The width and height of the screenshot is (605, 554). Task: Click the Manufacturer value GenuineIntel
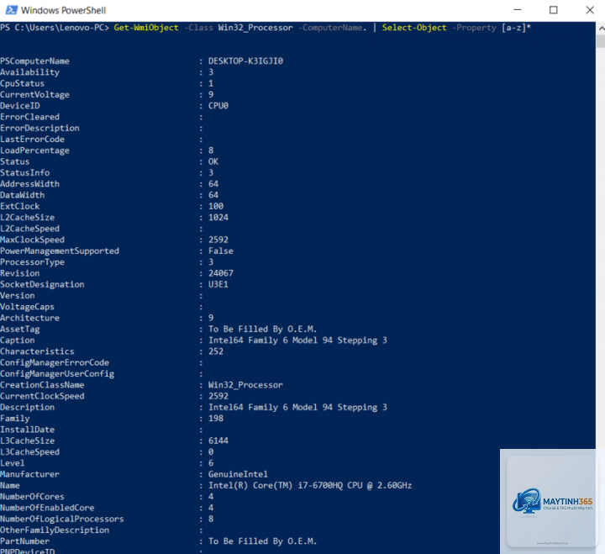pyautogui.click(x=238, y=474)
